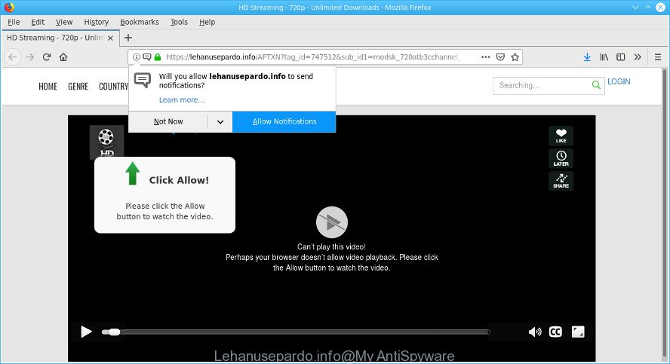Viewport: 670px width, 364px height.
Task: Click the Share icon on video
Action: click(x=561, y=181)
